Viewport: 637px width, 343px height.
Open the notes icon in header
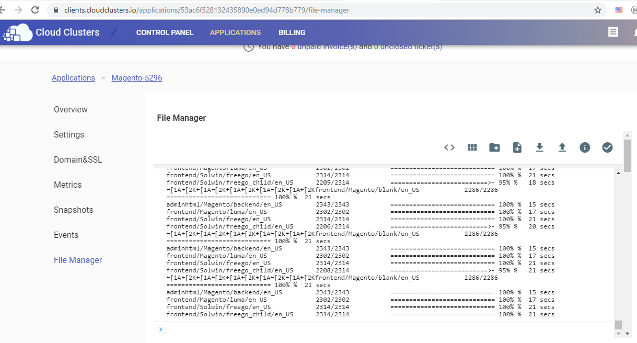click(613, 32)
